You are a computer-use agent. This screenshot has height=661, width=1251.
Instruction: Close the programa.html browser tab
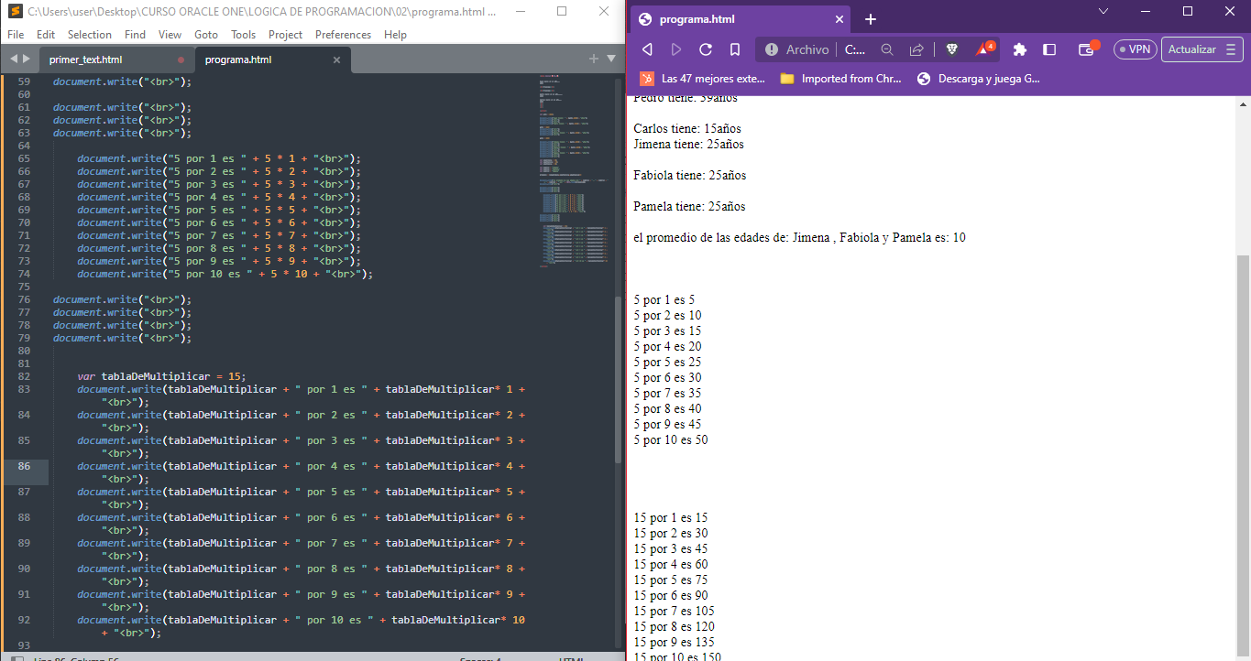tap(840, 19)
